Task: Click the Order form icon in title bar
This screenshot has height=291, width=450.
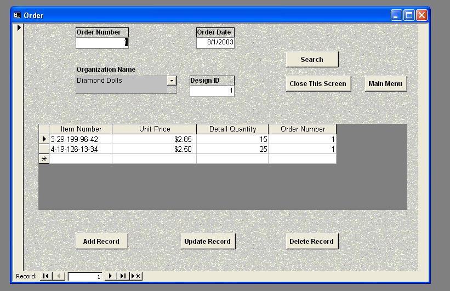Action: coord(17,15)
